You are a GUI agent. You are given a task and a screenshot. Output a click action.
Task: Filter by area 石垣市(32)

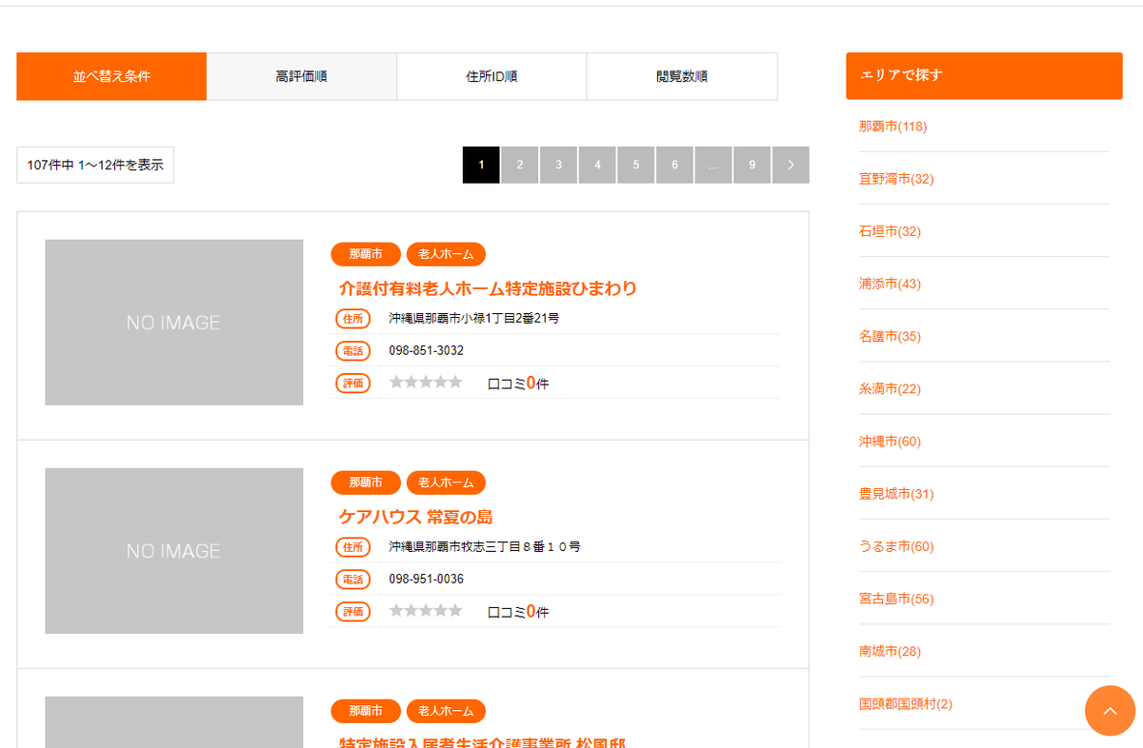click(890, 231)
